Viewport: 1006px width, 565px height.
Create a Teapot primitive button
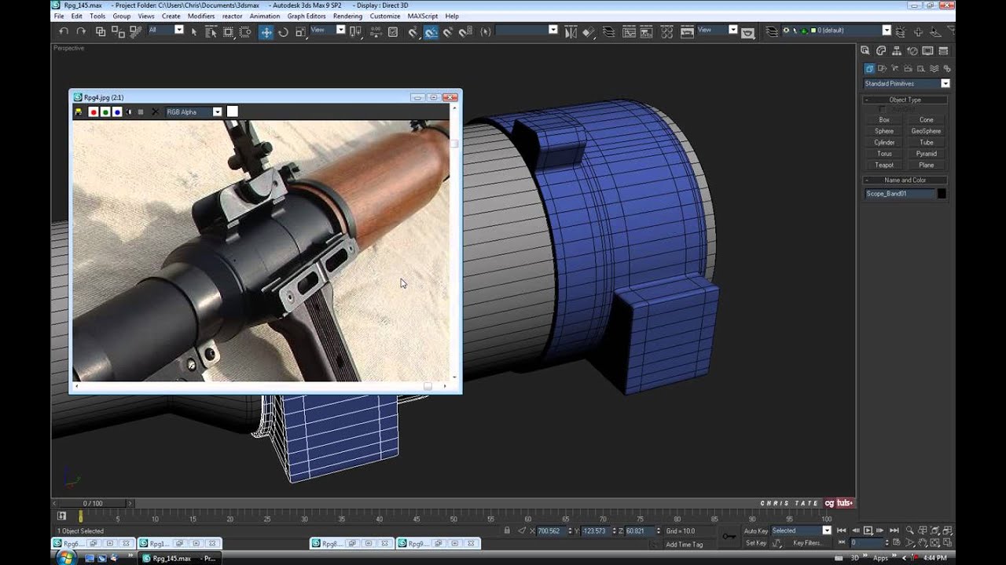pyautogui.click(x=884, y=165)
